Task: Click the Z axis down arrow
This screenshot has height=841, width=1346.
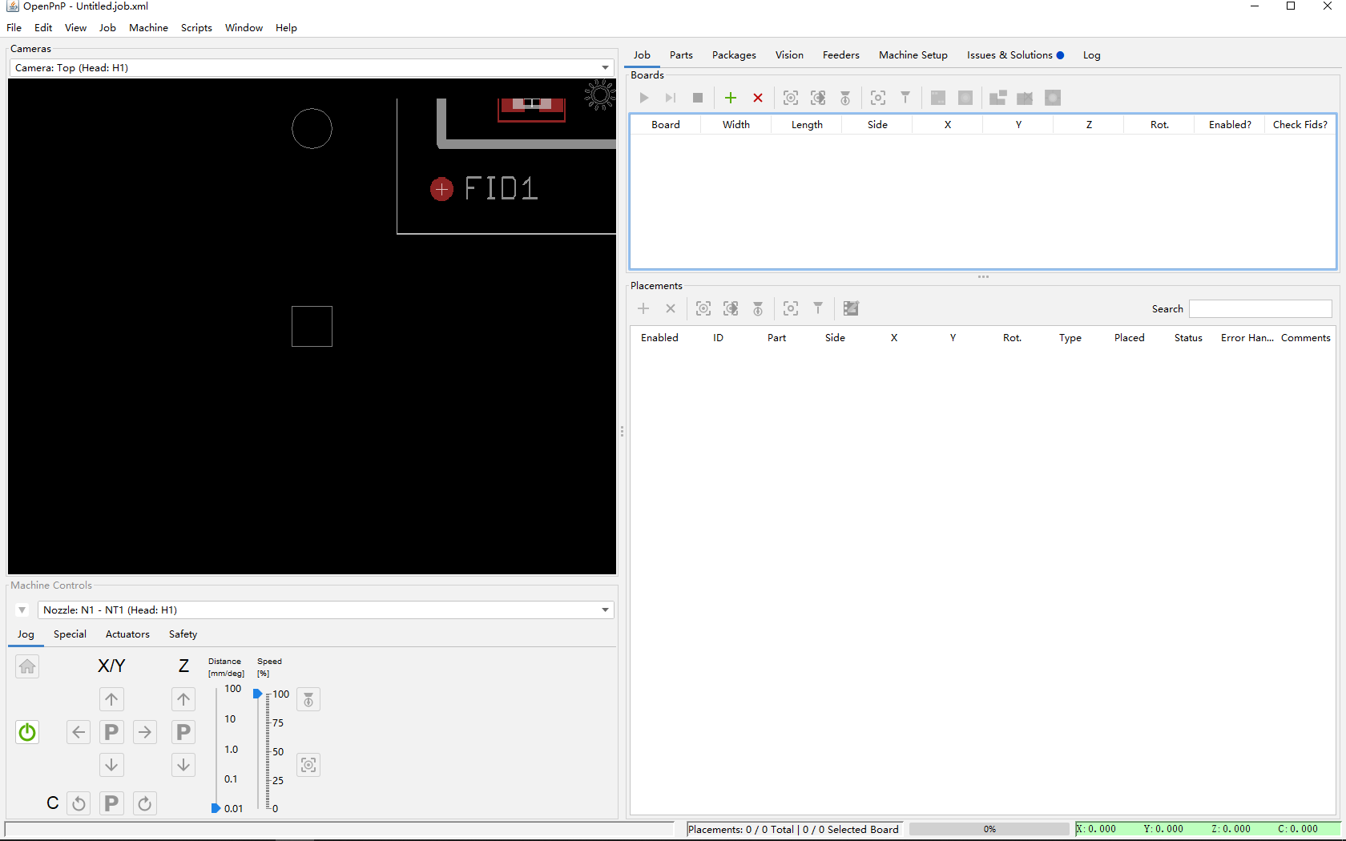Action: tap(183, 765)
